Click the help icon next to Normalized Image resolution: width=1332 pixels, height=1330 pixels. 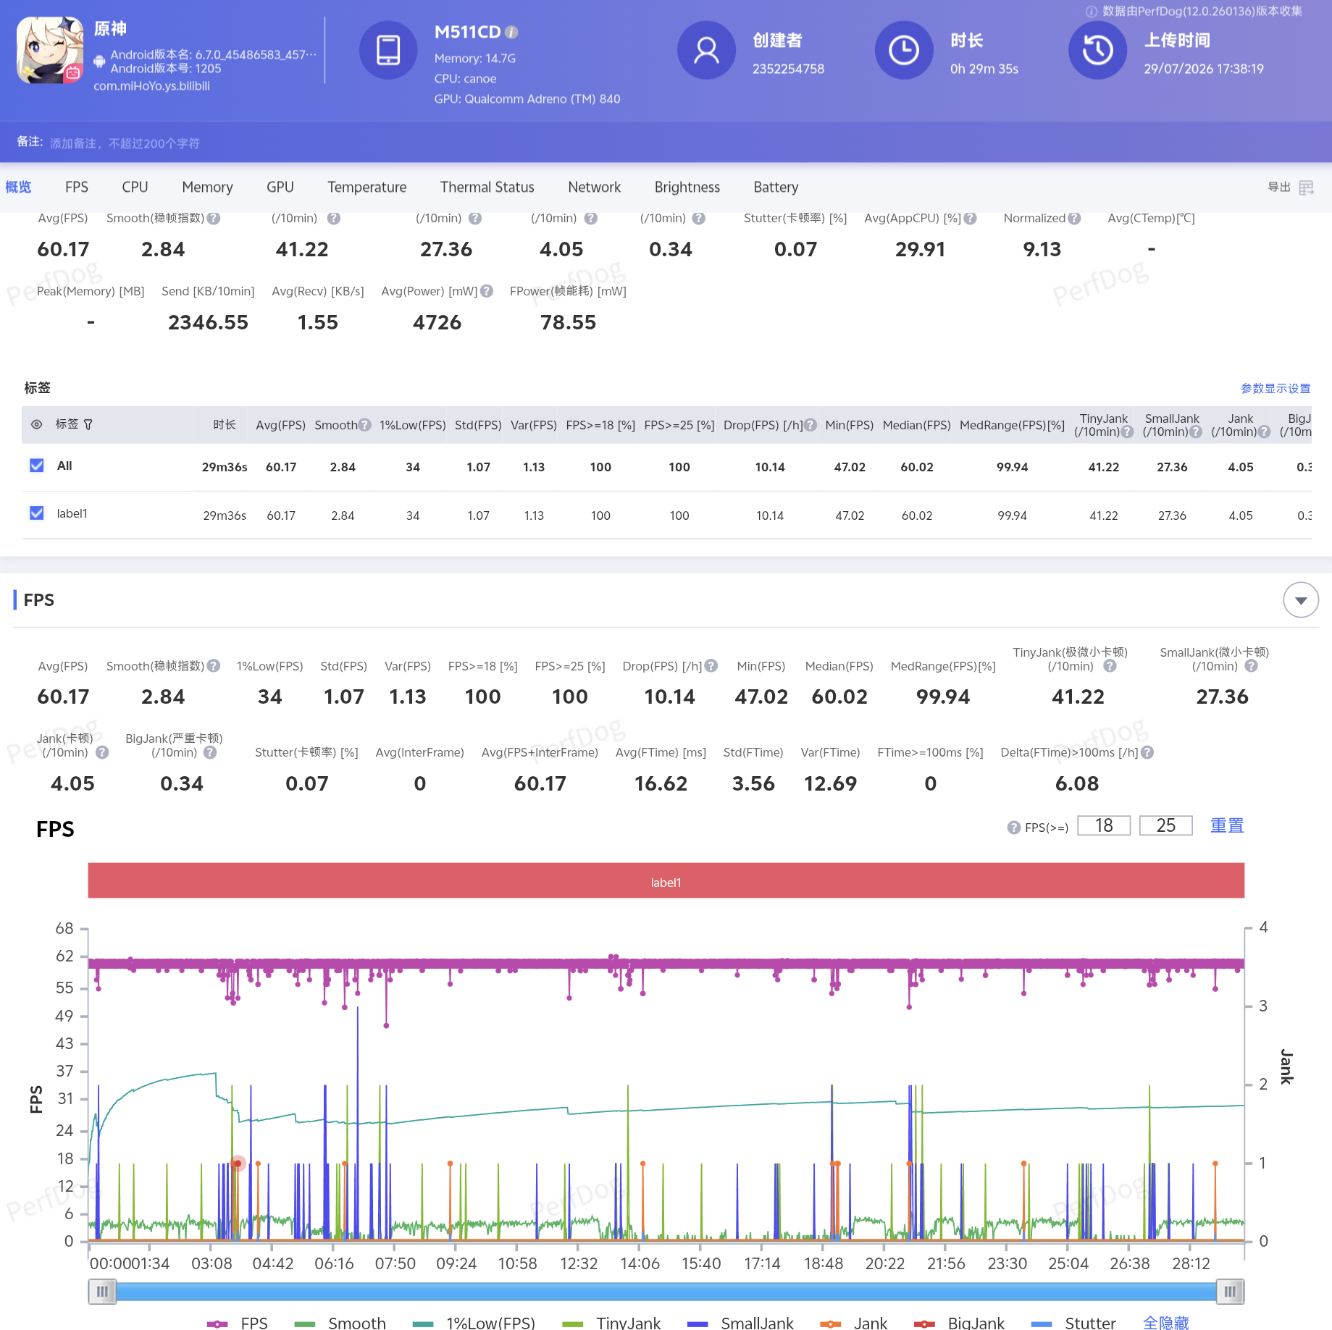coord(1074,218)
